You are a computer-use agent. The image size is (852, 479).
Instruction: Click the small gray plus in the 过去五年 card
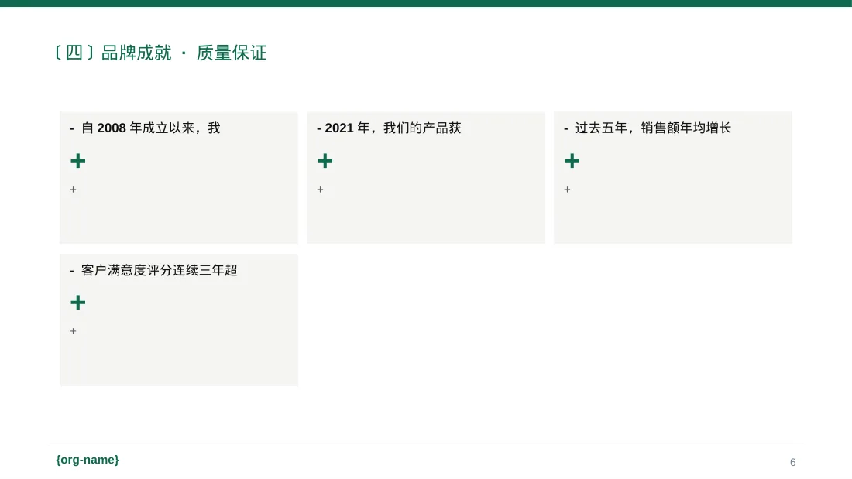pos(567,190)
